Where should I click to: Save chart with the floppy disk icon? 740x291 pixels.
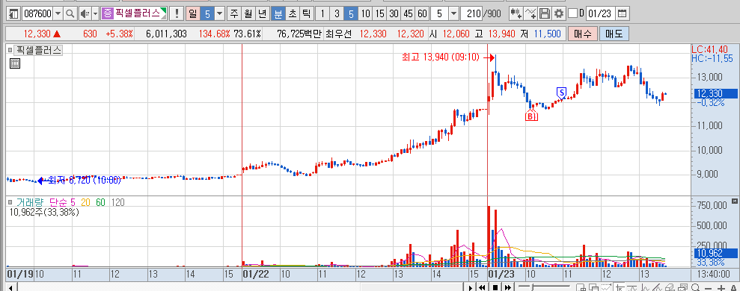pyautogui.click(x=545, y=13)
